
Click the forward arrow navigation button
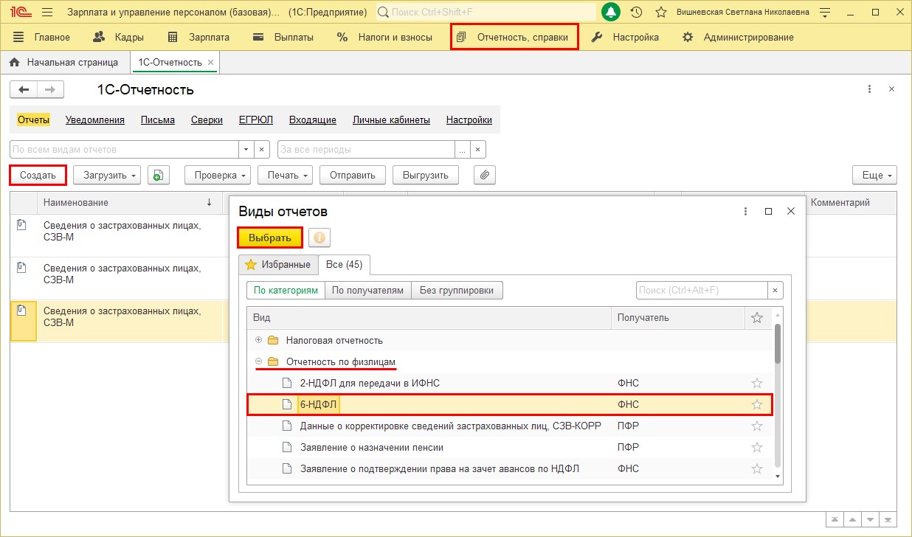[x=50, y=89]
